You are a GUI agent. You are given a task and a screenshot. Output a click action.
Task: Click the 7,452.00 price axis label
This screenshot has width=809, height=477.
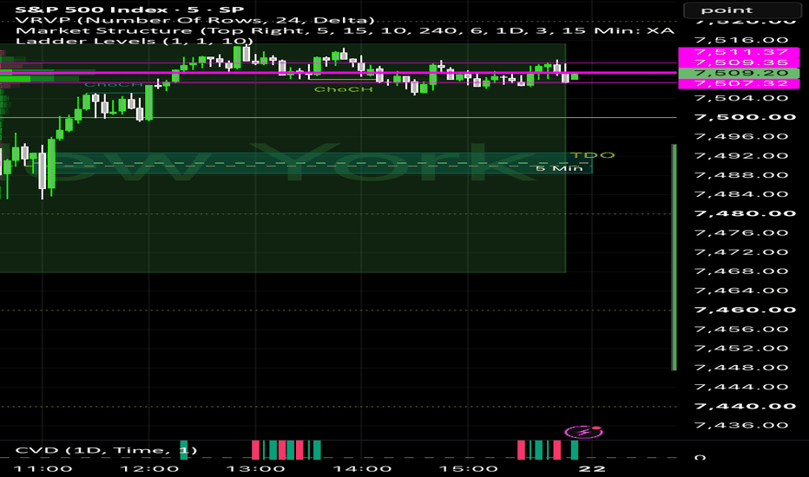pyautogui.click(x=741, y=349)
